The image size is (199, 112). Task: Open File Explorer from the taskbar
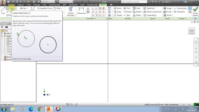click(x=13, y=109)
